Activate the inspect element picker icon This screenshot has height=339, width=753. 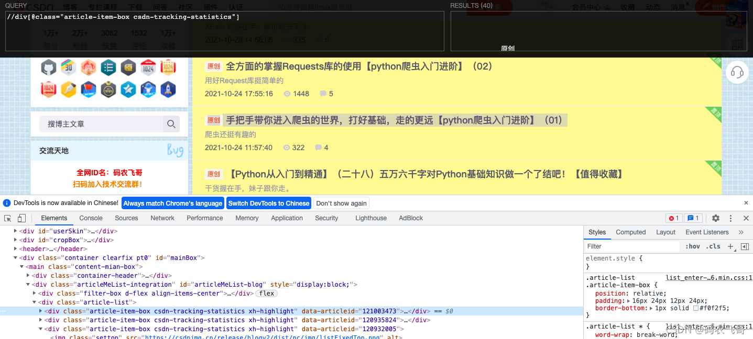[x=8, y=218]
